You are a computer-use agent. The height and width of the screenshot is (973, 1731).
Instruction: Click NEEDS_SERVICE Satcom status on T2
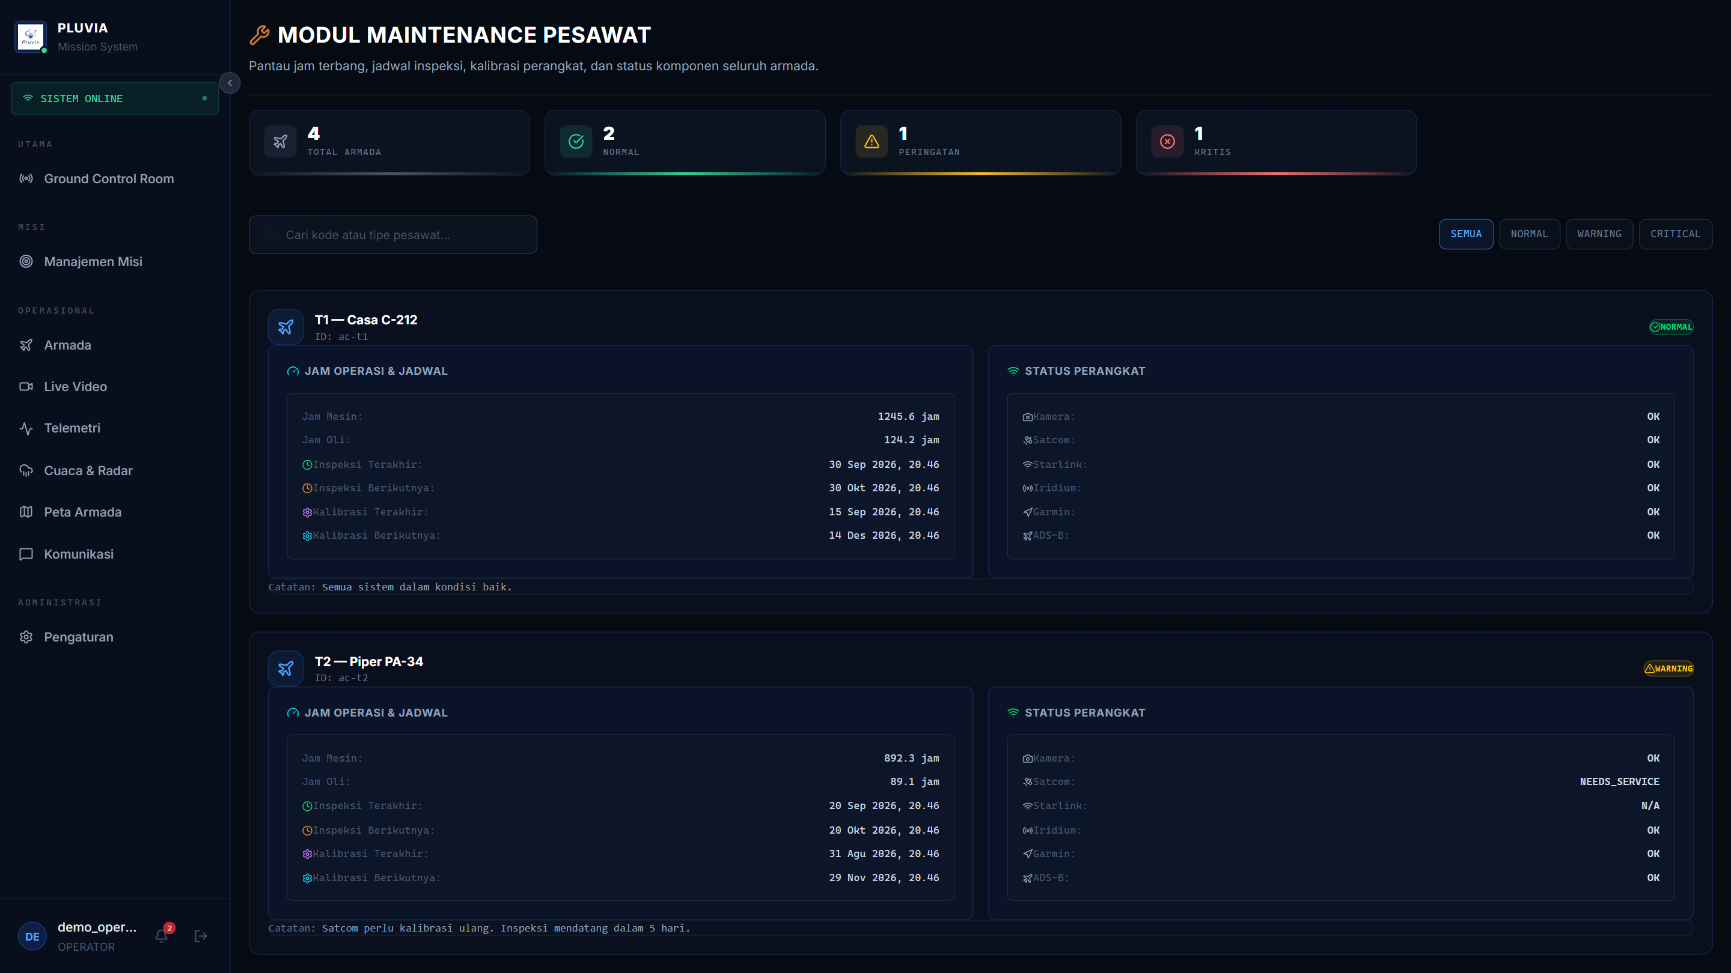coord(1619,781)
